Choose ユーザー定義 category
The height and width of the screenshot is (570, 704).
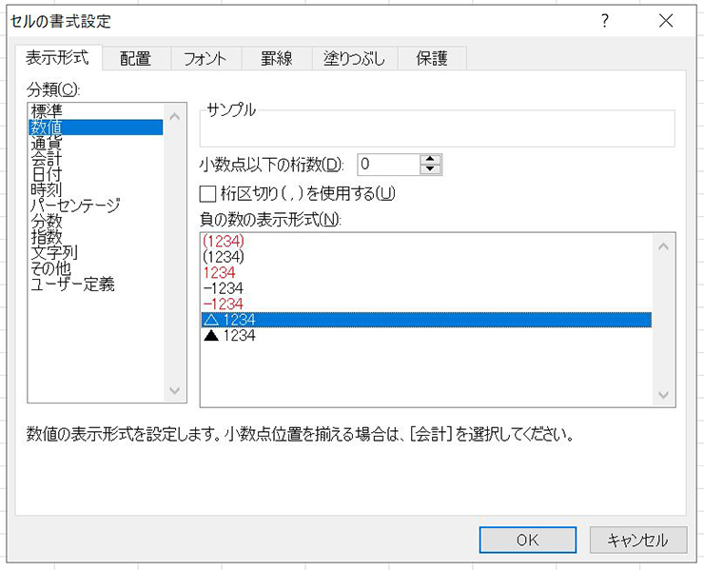[96, 284]
